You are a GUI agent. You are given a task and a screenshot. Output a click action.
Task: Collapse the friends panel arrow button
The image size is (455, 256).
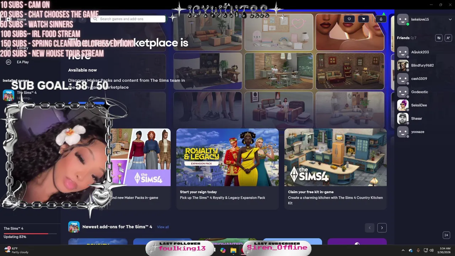pyautogui.click(x=446, y=235)
